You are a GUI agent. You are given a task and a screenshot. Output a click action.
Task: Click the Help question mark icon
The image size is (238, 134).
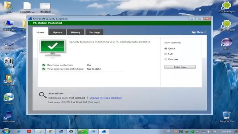click(x=194, y=32)
